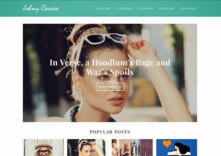Click the Popular Posts section heading
The height and width of the screenshot is (156, 221).
pyautogui.click(x=110, y=132)
